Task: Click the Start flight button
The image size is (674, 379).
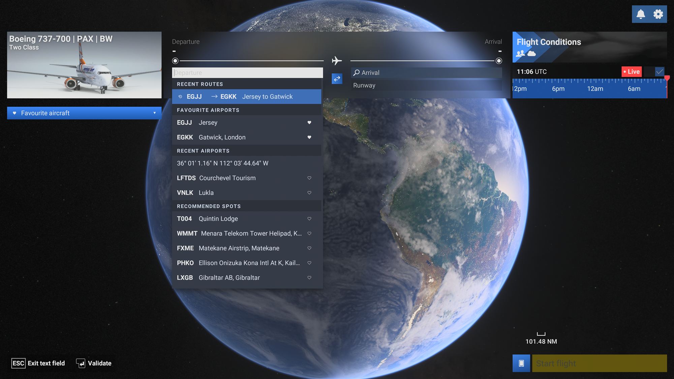Action: [600, 363]
